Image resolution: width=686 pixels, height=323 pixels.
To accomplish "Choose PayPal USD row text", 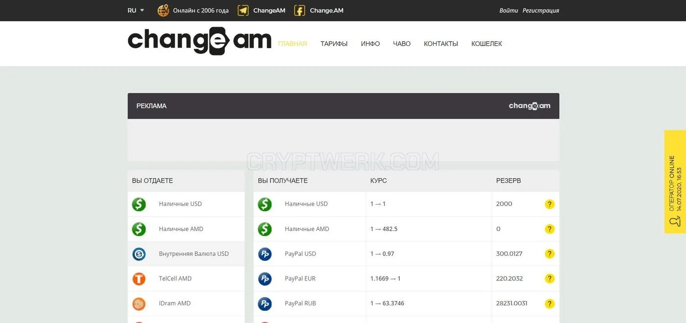I will (x=300, y=254).
